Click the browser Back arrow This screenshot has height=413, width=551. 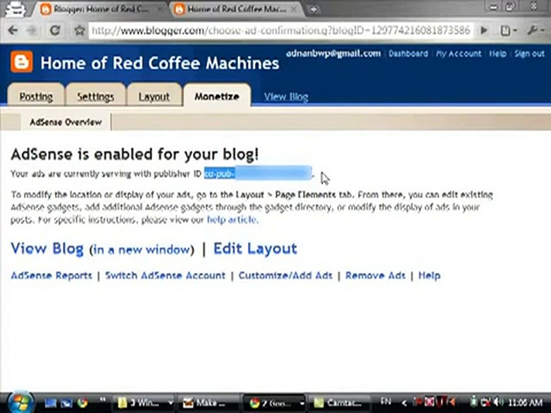tap(13, 30)
